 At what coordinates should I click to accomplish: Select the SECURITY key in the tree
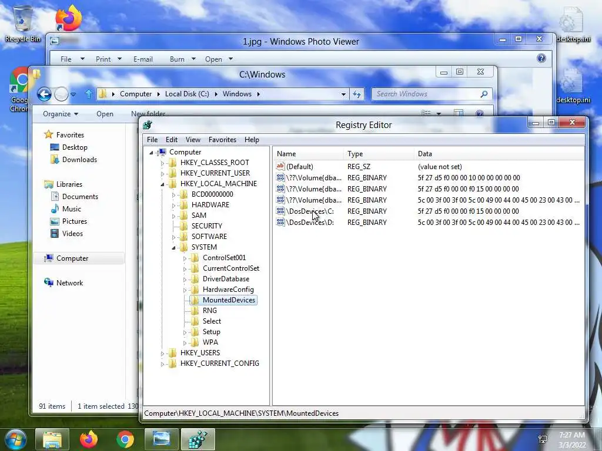point(207,226)
